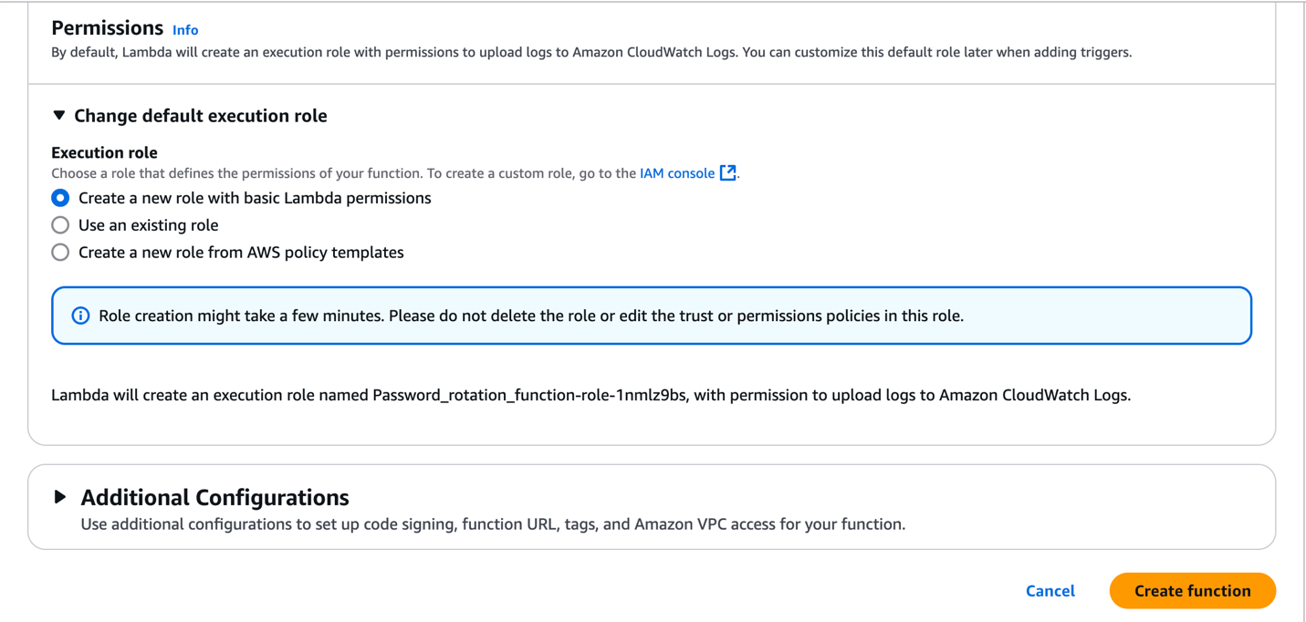Open the IAM console link
The height and width of the screenshot is (622, 1306).
pyautogui.click(x=676, y=173)
